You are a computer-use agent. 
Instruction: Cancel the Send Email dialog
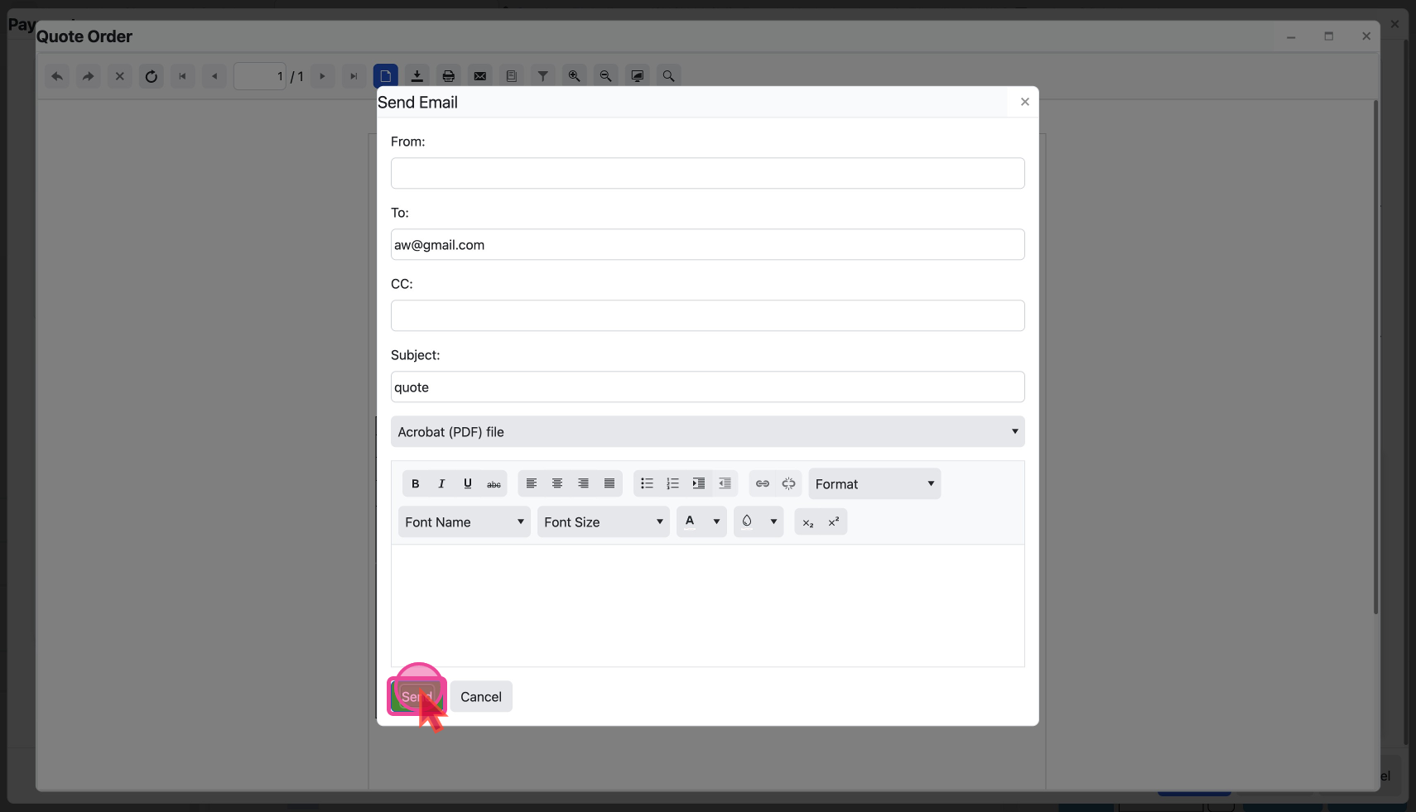click(481, 696)
